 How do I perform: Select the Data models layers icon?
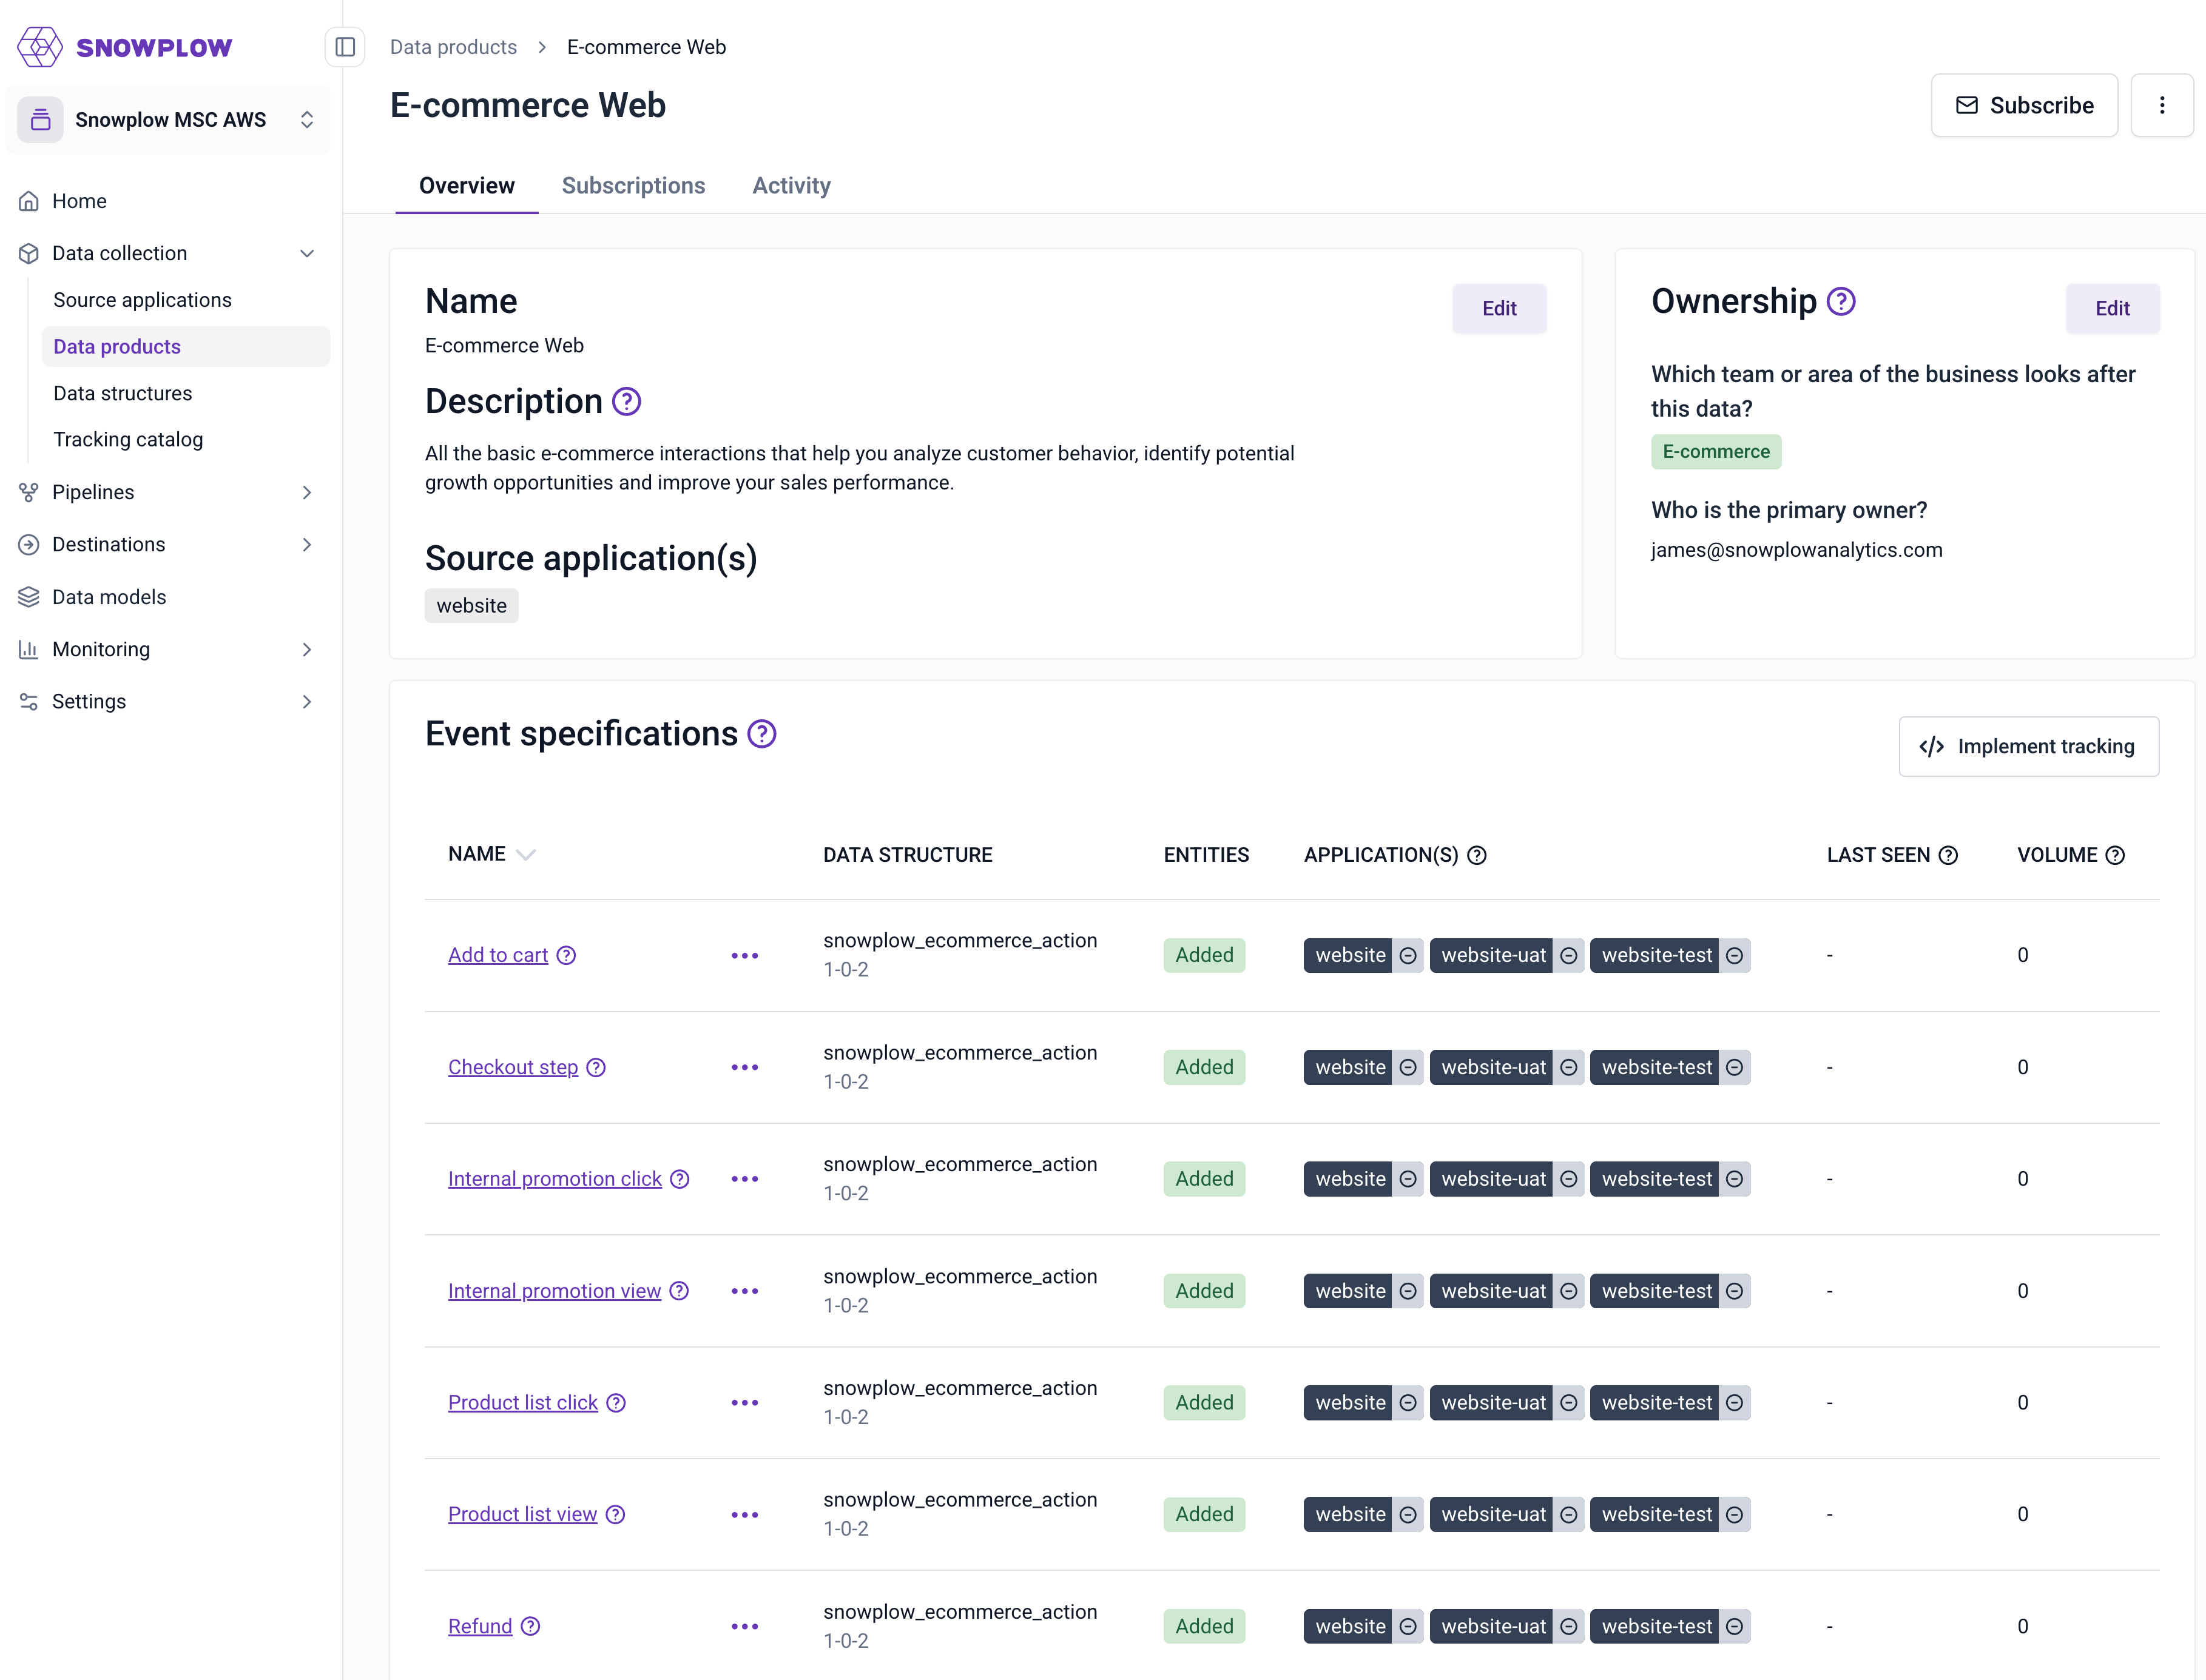click(29, 596)
